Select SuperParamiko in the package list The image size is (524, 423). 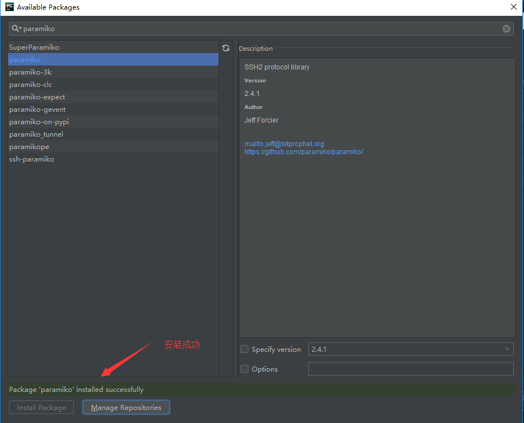pos(113,47)
